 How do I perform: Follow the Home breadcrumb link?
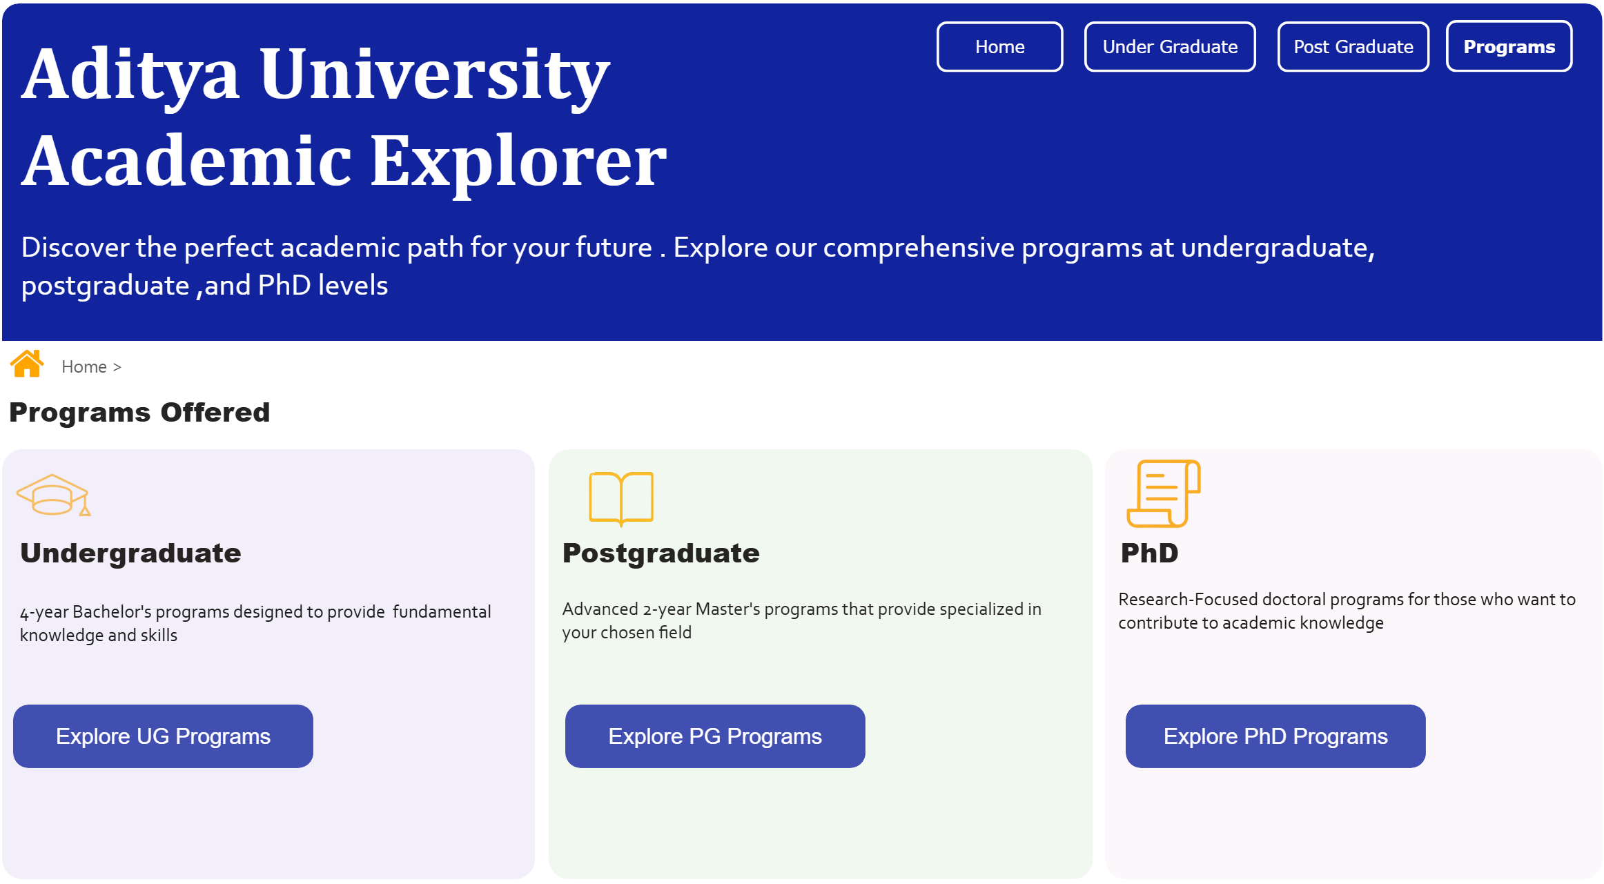(84, 367)
